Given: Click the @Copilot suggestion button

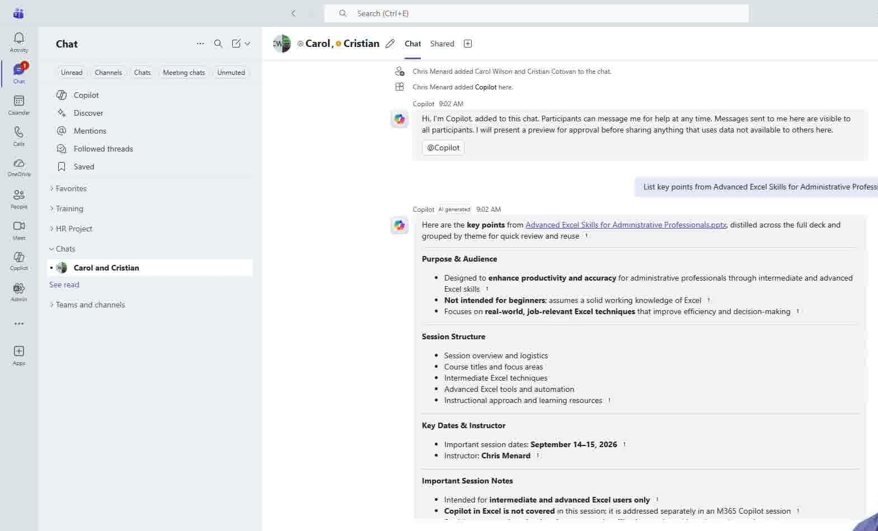Looking at the screenshot, I should (x=443, y=148).
